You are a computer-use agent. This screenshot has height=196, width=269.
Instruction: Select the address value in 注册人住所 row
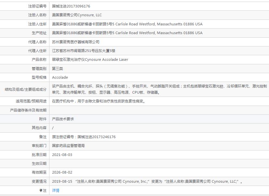(x=127, y=24)
